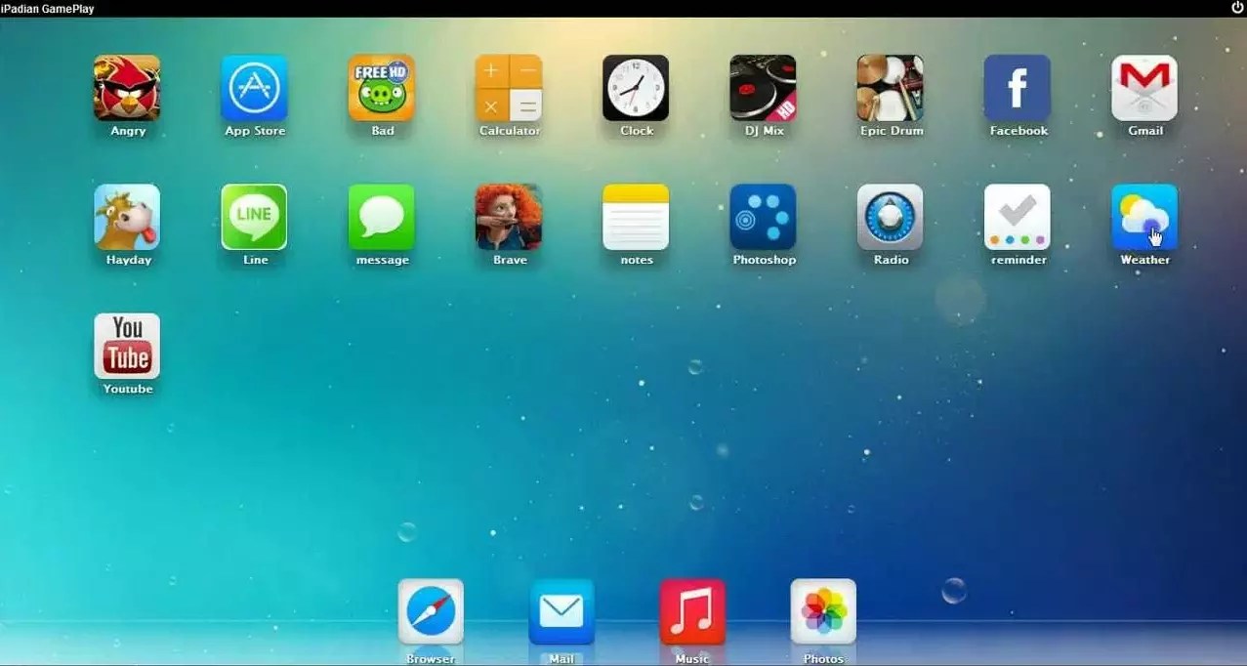
Task: Open the Browser compass icon in dock
Action: (431, 612)
